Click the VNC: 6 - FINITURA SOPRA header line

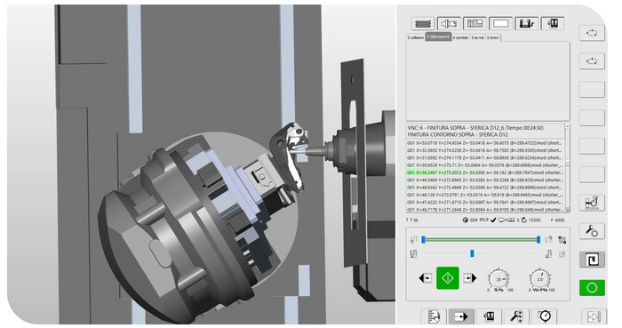[x=475, y=128]
